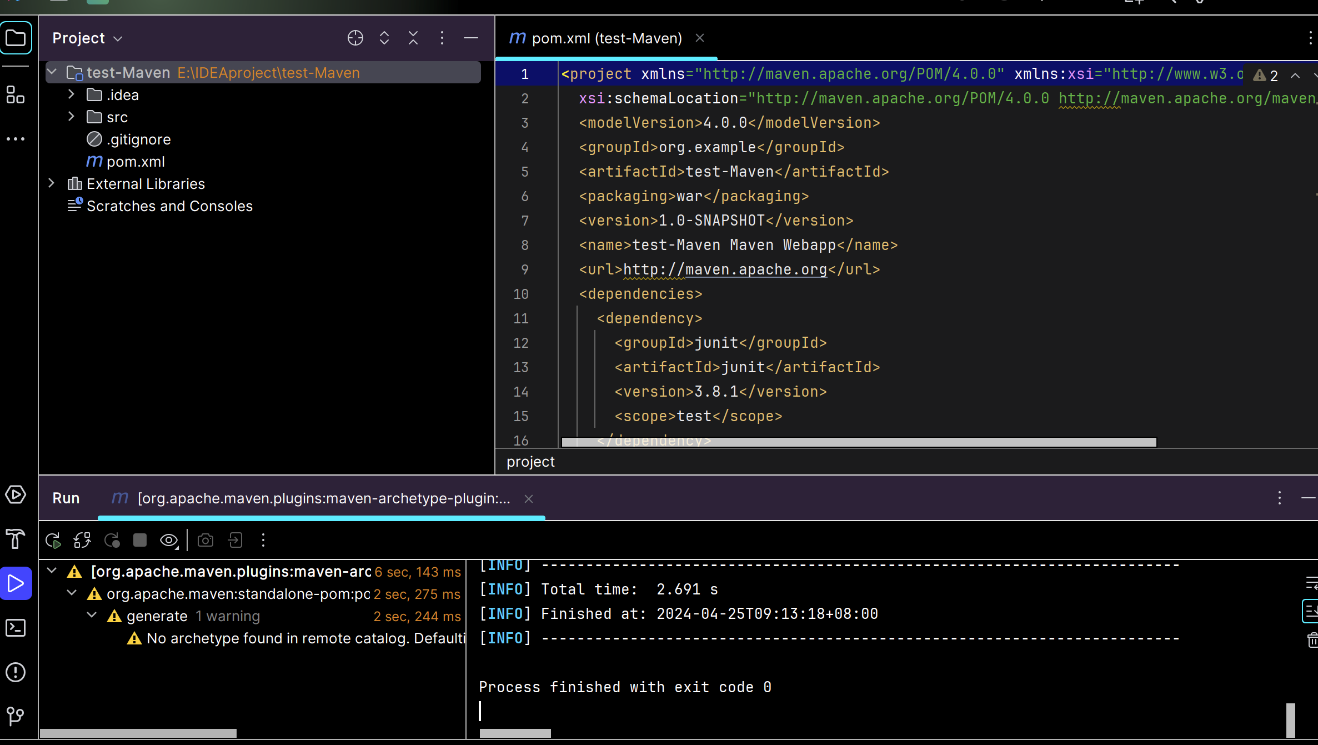Screen dimensions: 1318x745
Task: Click Collapse All icon in Project panel
Action: [x=413, y=38]
